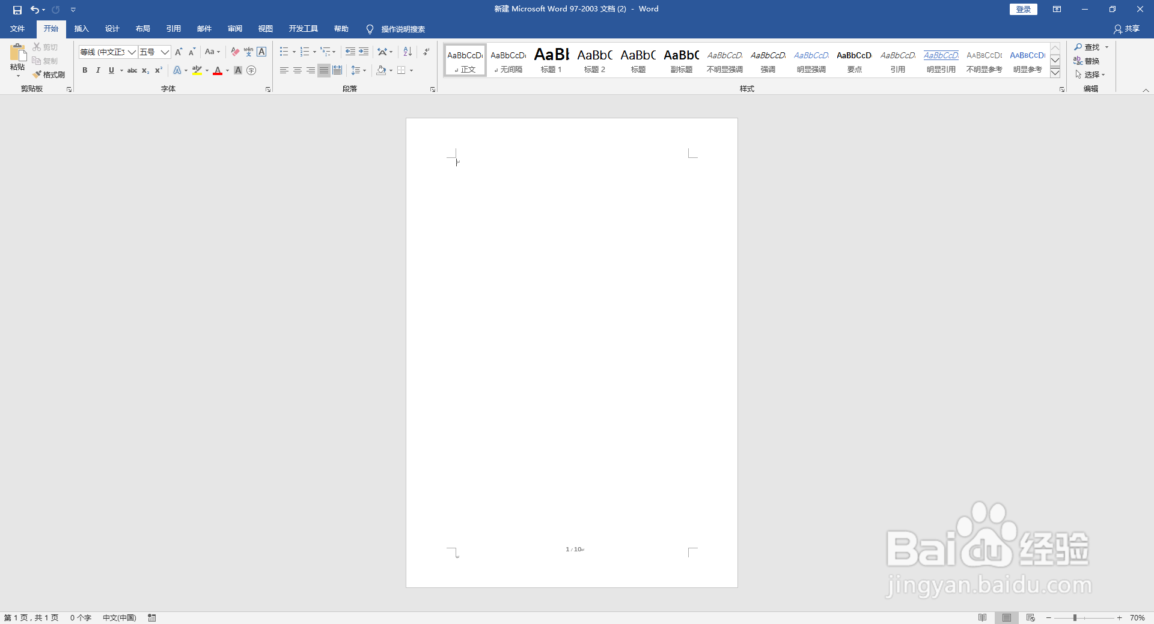
Task: Apply highlight color to text
Action: click(x=197, y=70)
